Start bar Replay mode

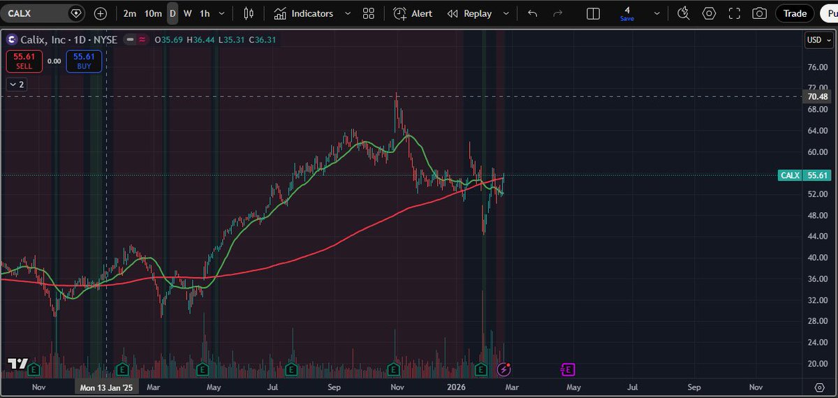[469, 13]
